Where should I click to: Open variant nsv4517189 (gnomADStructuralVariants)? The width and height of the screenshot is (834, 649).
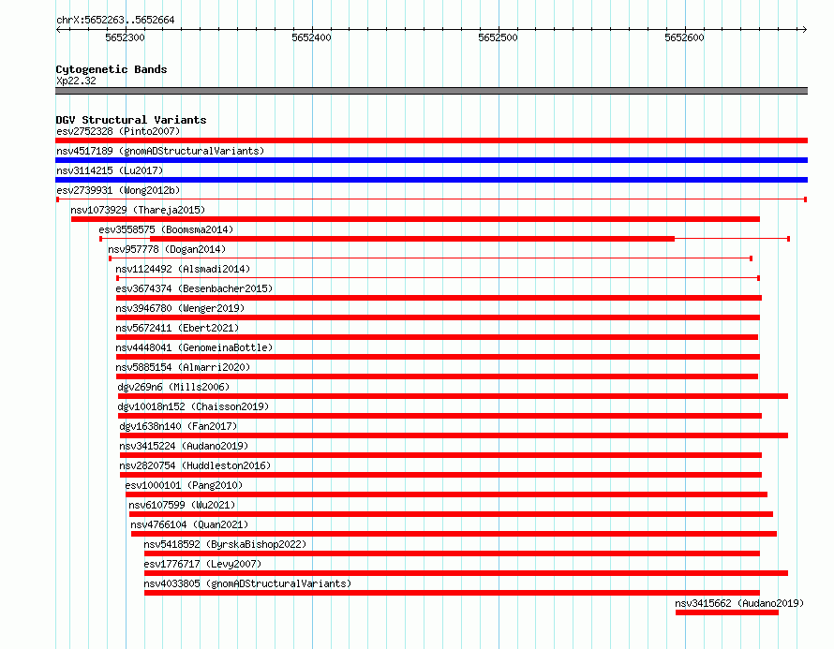coord(160,151)
